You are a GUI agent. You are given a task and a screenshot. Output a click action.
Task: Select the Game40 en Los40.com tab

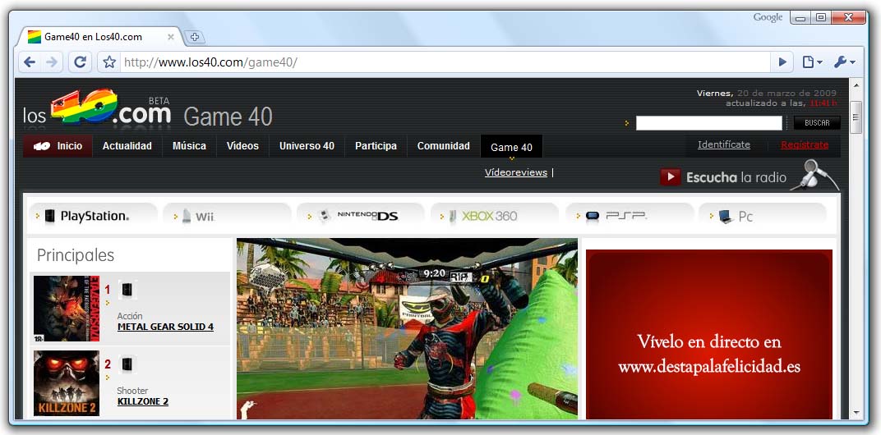click(x=101, y=37)
